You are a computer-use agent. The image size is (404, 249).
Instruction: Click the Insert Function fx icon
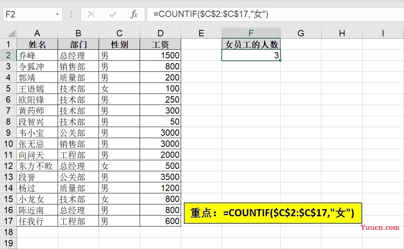pyautogui.click(x=134, y=14)
